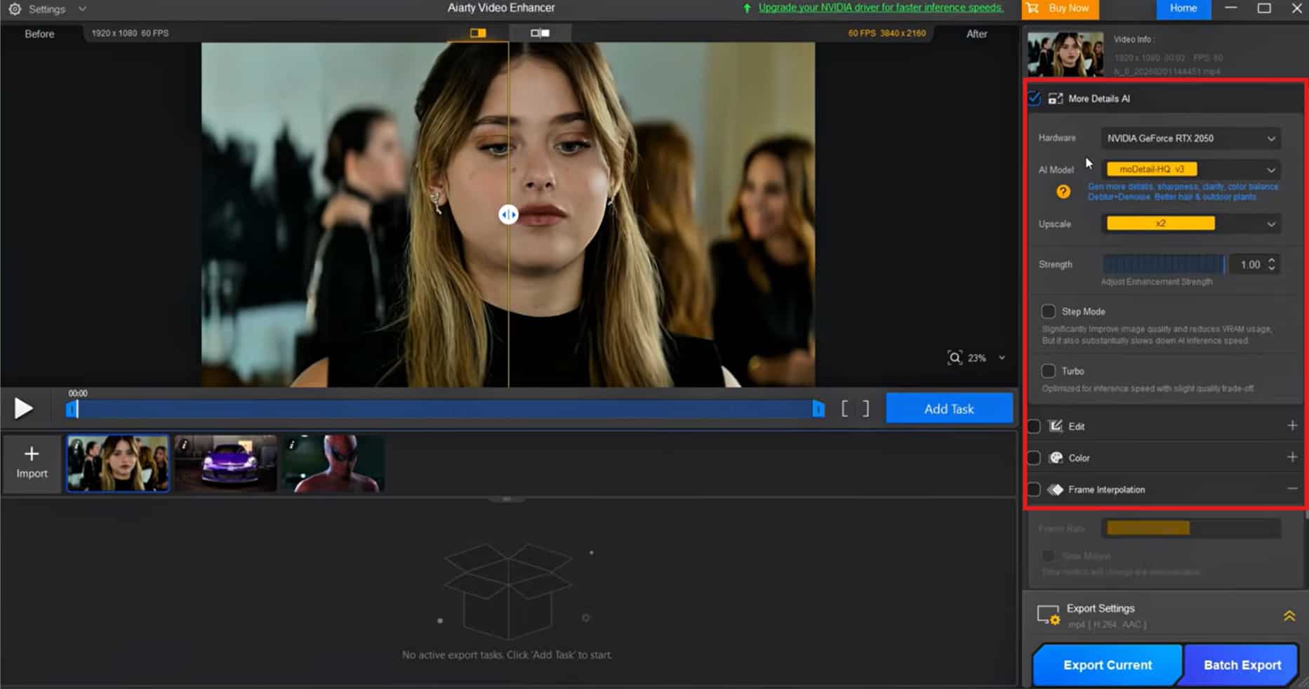Click the Color palette icon
The image size is (1309, 689).
coord(1056,458)
